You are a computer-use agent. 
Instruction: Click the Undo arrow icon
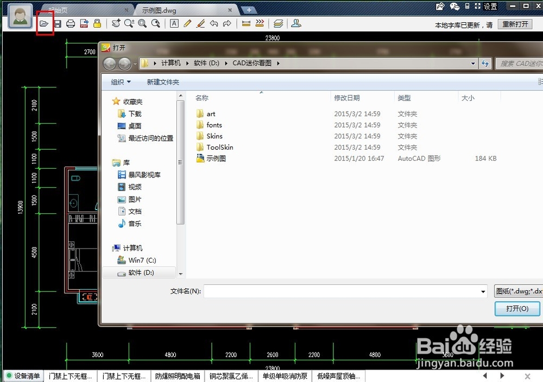coord(213,23)
